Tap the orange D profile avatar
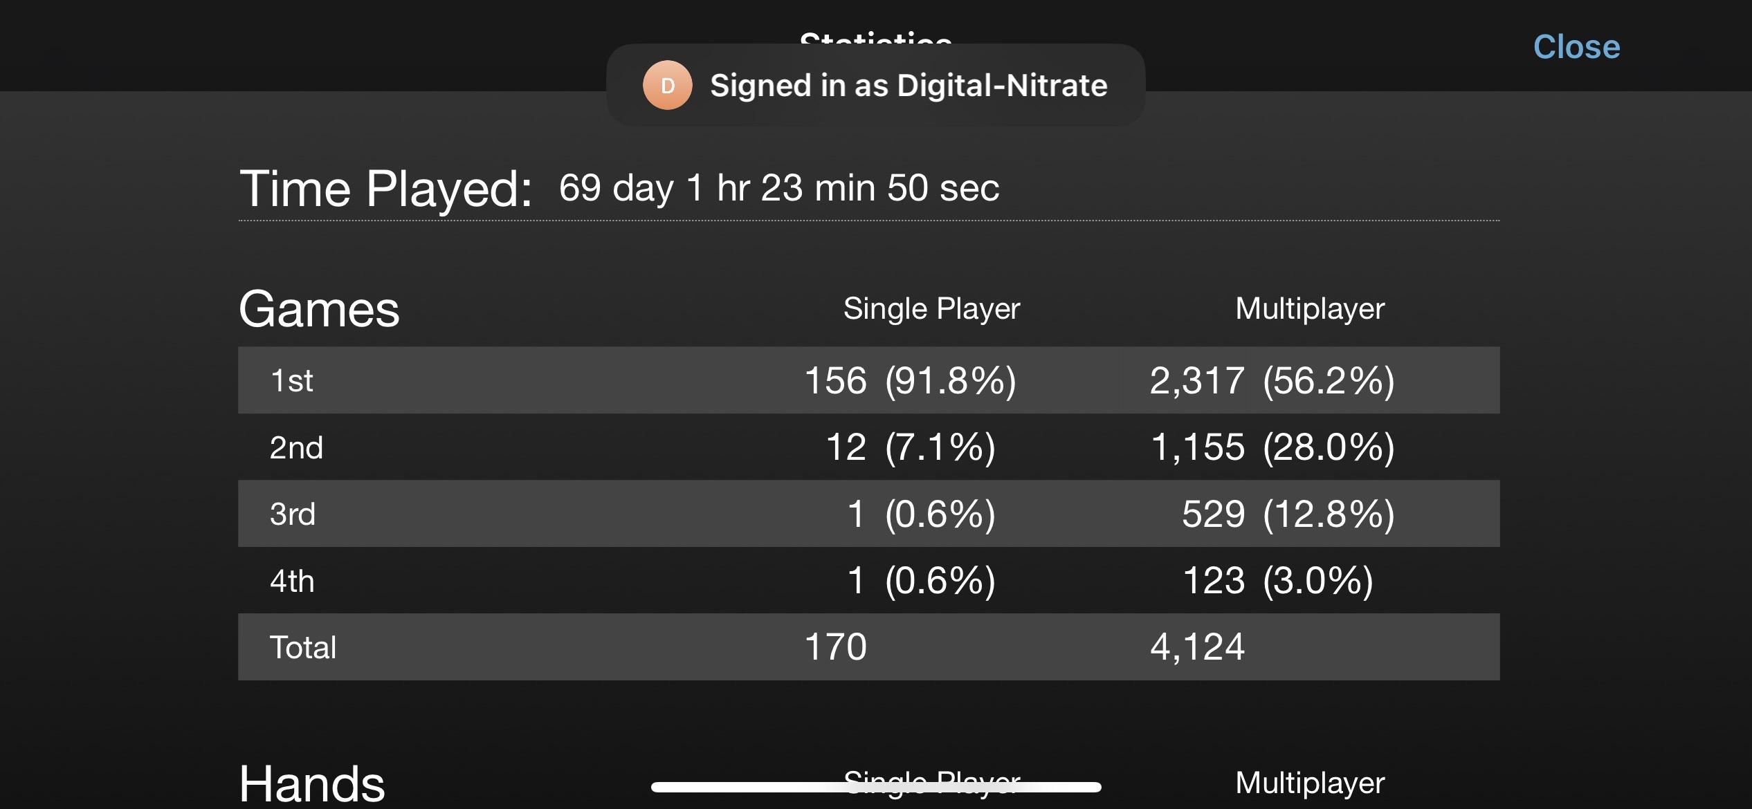 click(667, 86)
